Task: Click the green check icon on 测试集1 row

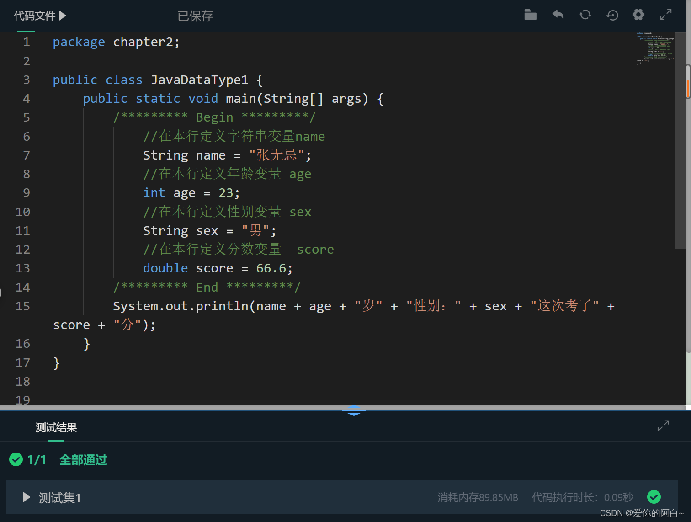Action: pos(654,497)
